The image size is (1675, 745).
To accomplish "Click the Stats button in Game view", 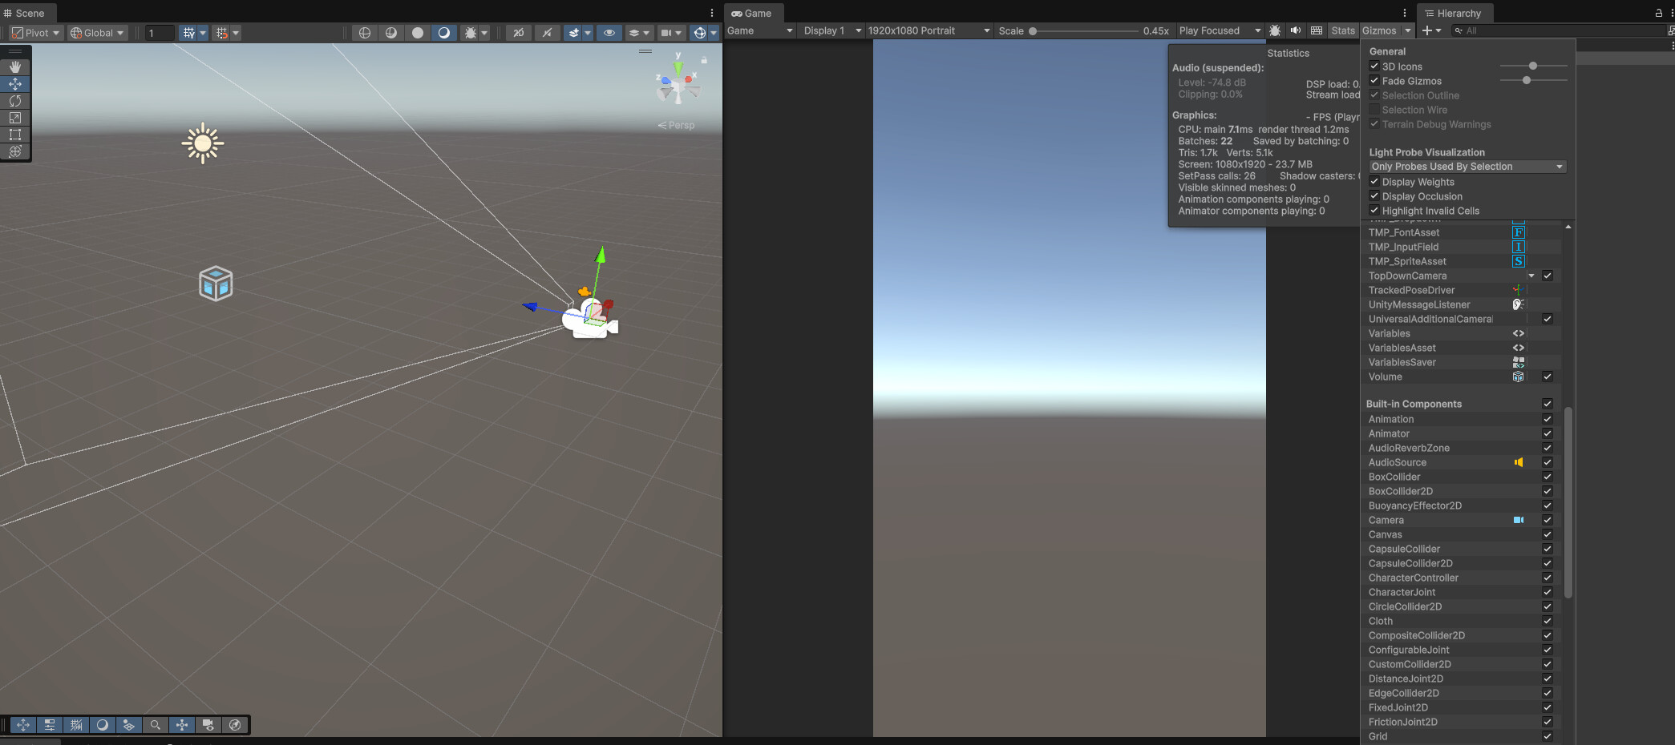I will (x=1343, y=30).
